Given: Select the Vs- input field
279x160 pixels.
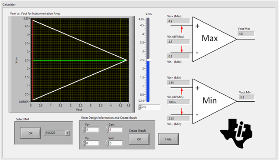Looking at the screenshot, I should click(x=92, y=143).
